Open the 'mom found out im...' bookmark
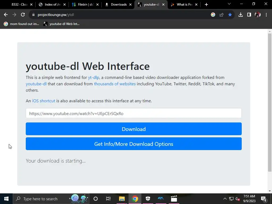The width and height of the screenshot is (272, 204). point(22,24)
